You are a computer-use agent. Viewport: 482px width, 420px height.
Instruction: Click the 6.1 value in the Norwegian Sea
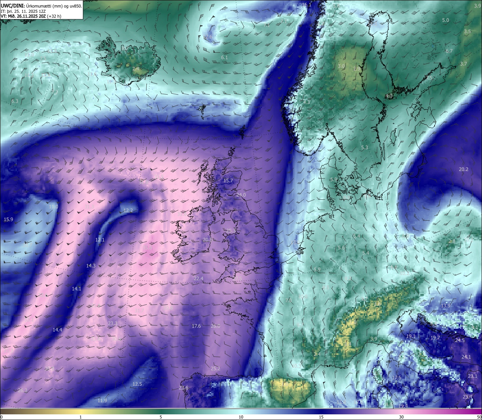click(224, 58)
